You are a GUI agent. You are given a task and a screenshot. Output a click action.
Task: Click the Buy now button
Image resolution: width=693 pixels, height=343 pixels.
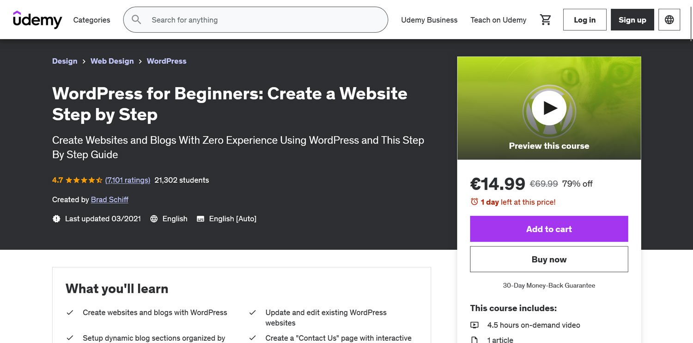[x=549, y=259]
